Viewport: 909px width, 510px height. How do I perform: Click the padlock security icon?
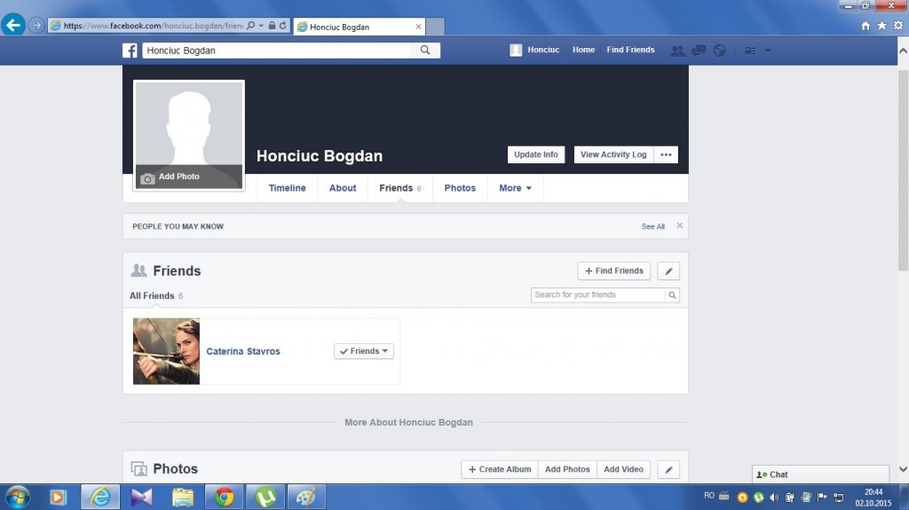272,26
